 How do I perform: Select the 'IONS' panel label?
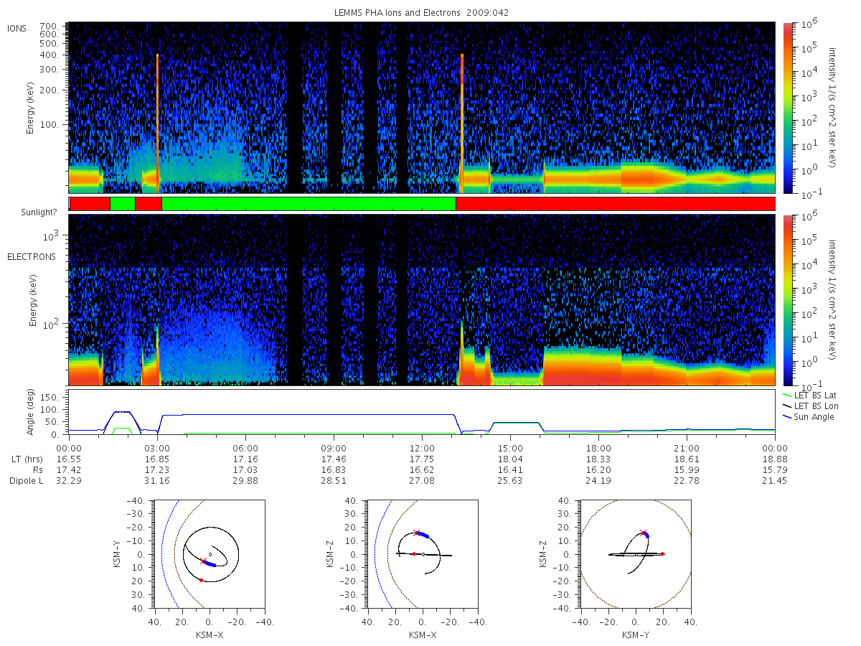pyautogui.click(x=18, y=29)
